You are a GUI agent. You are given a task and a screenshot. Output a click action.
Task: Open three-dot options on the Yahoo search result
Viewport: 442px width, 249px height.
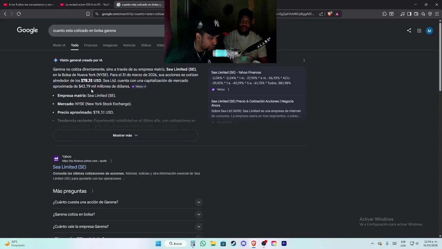(111, 161)
